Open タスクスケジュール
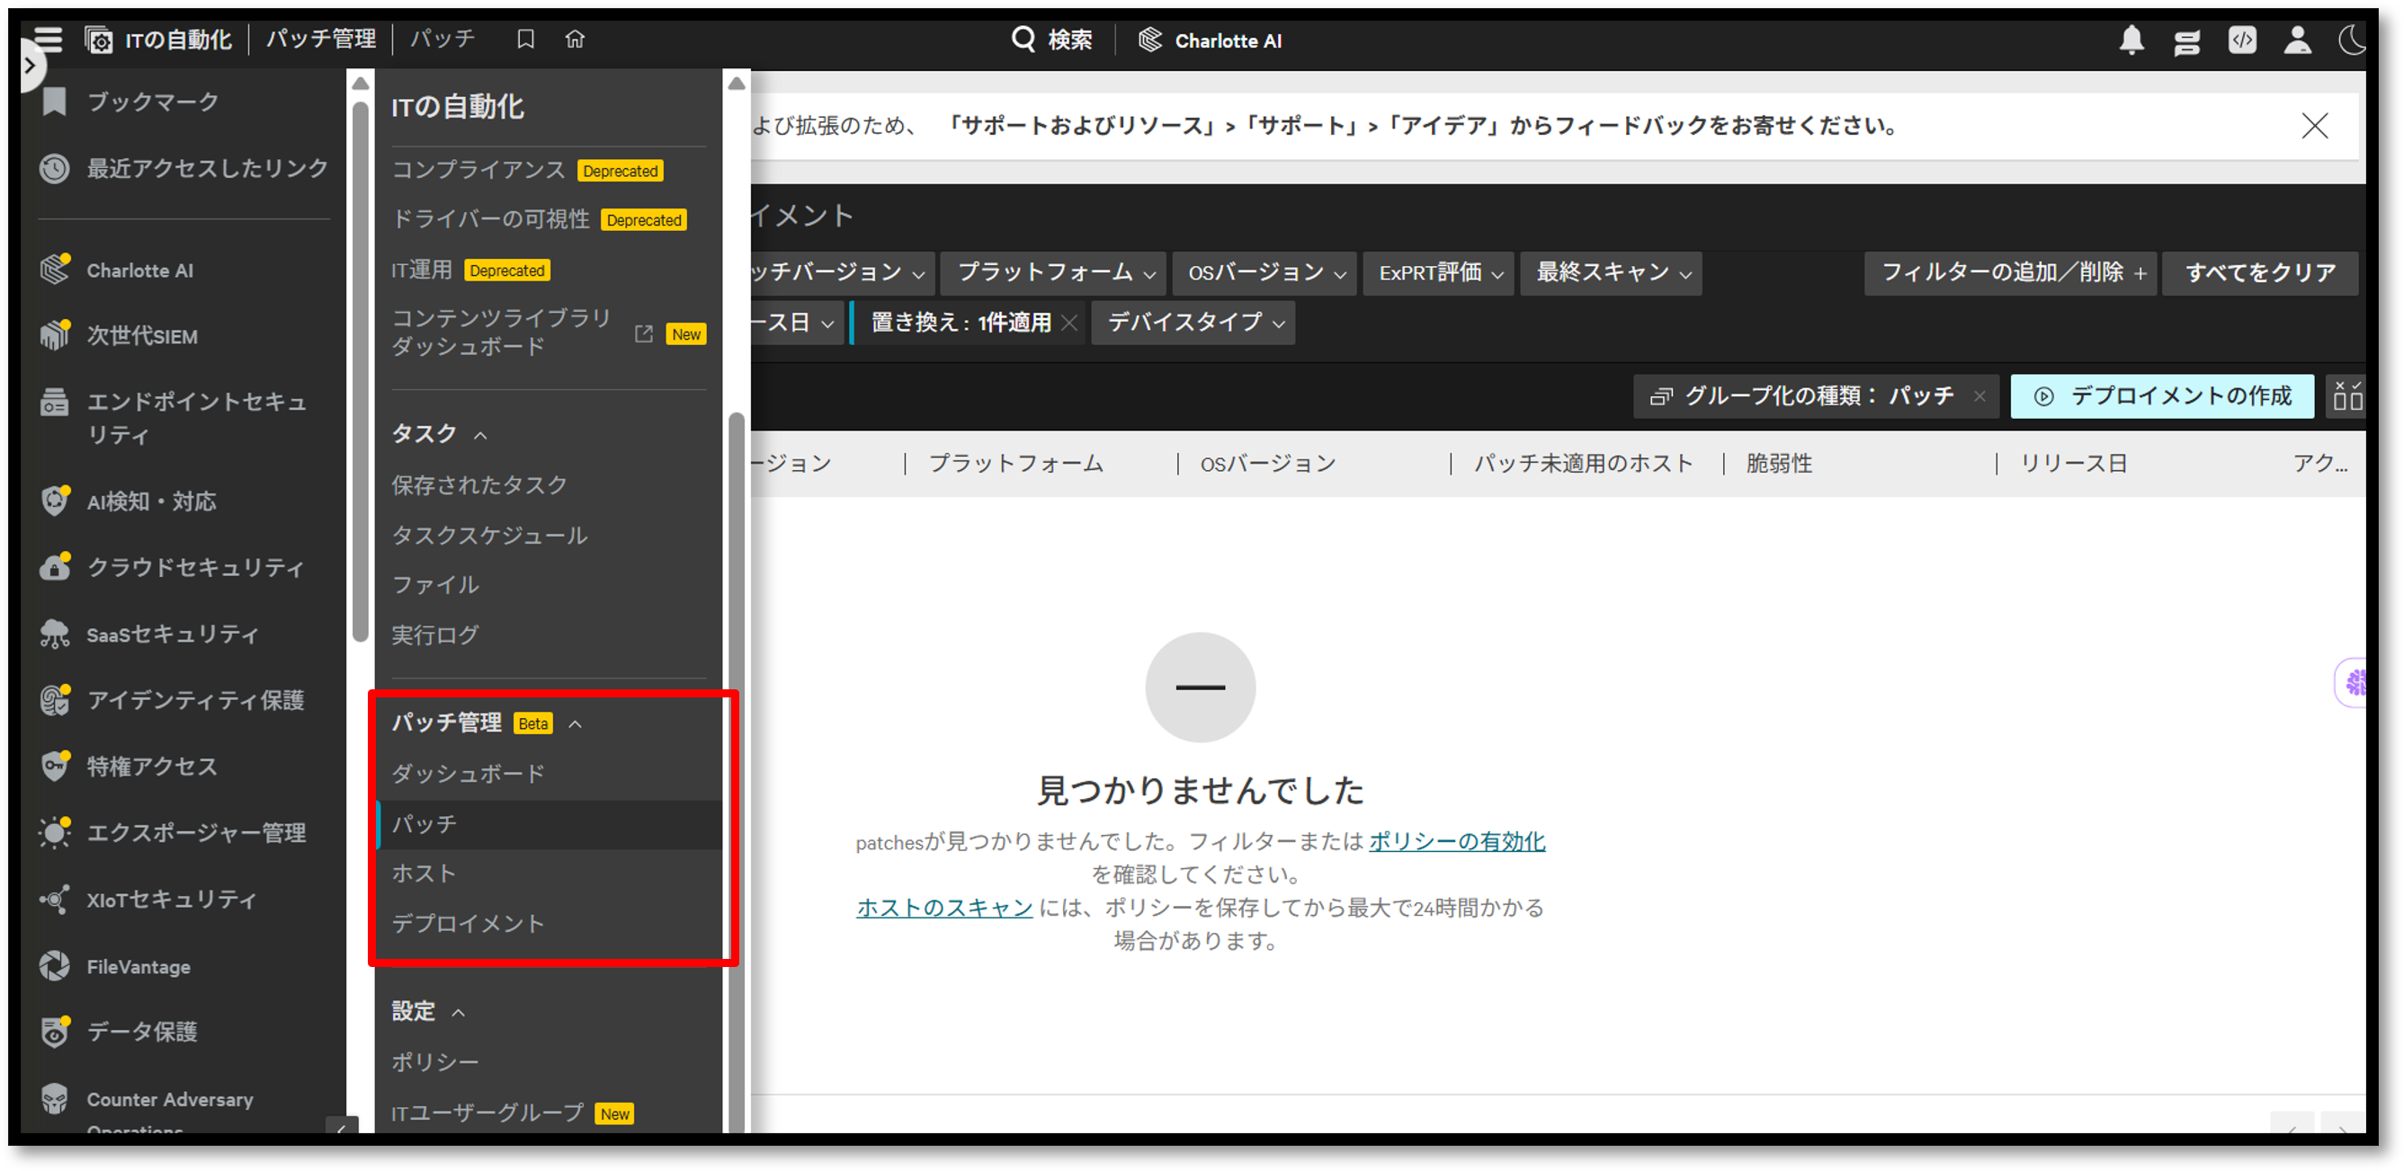 point(489,535)
